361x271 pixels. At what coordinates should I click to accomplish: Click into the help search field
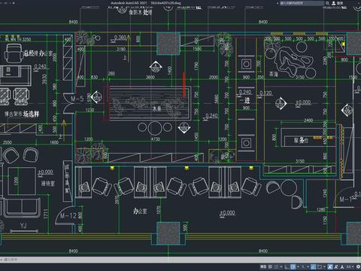point(302,3)
